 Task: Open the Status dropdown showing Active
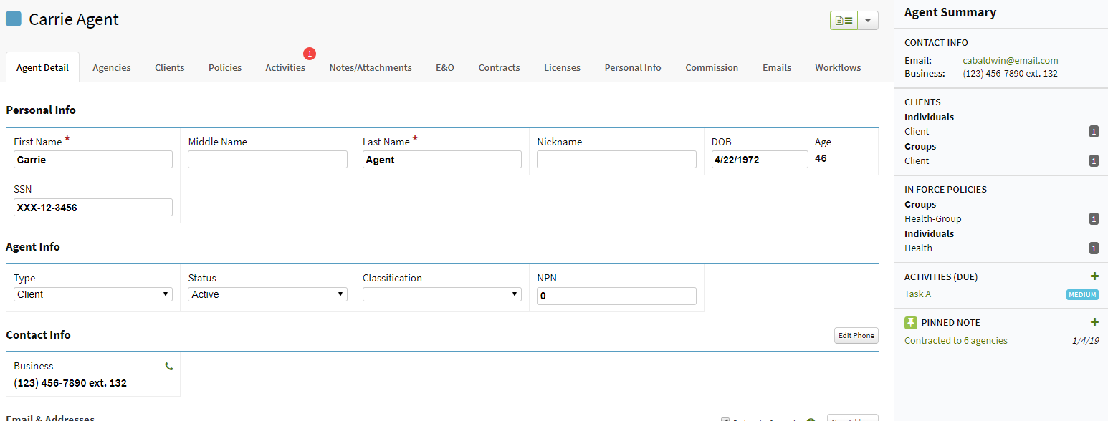267,294
